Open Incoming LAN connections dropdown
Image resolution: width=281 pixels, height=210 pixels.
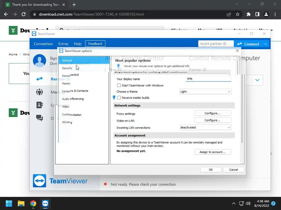coord(205,127)
